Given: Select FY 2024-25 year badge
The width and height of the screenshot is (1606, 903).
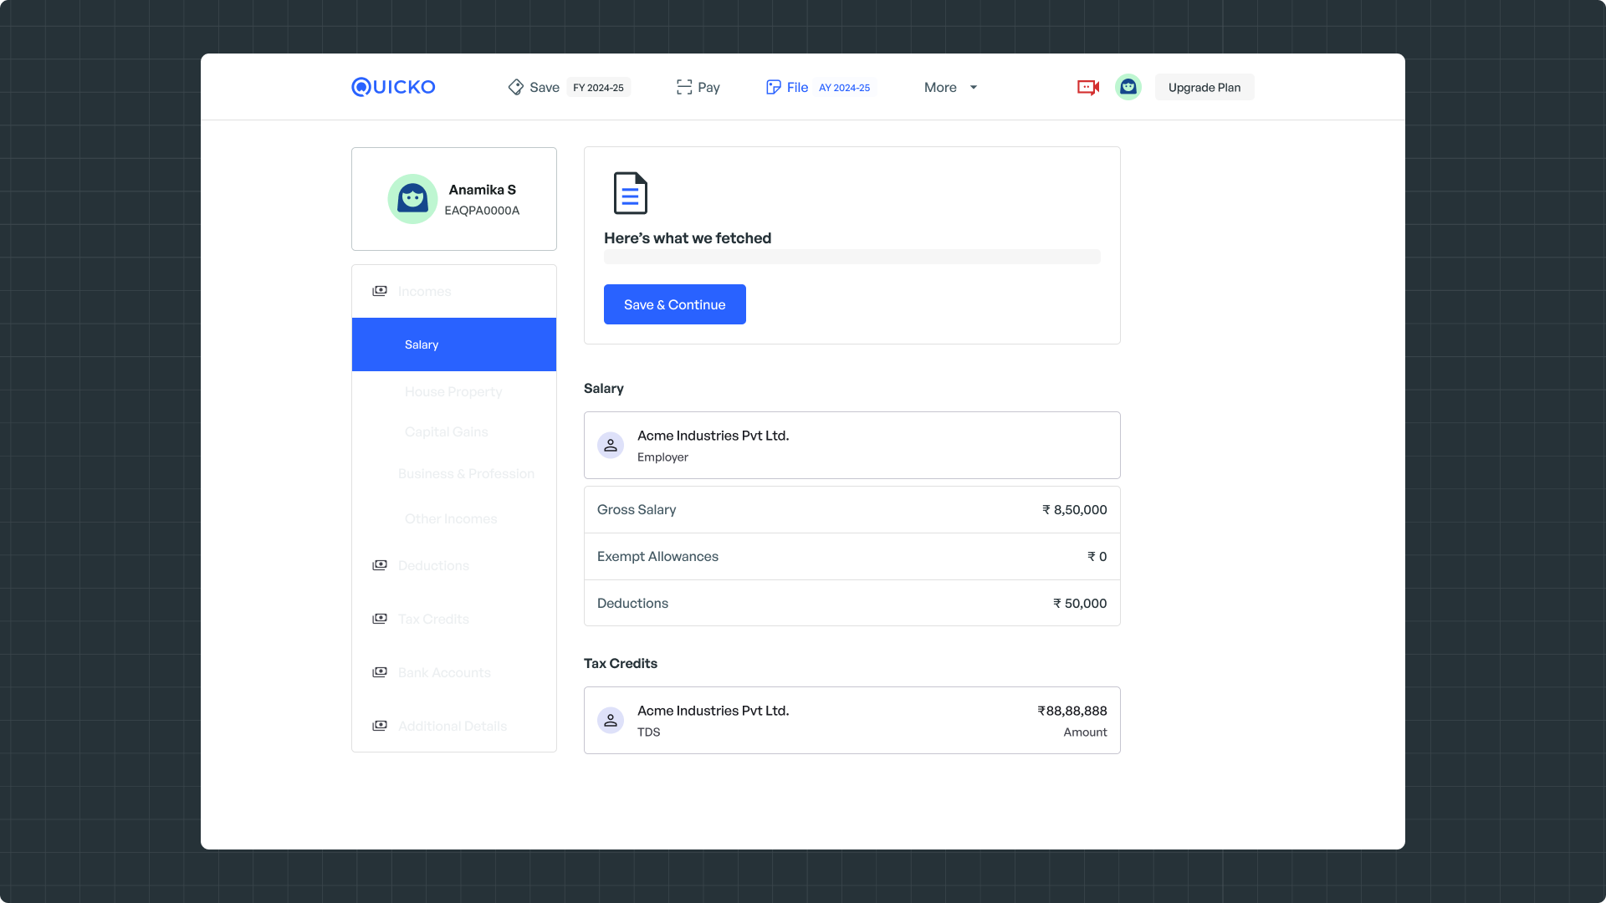Looking at the screenshot, I should point(598,88).
